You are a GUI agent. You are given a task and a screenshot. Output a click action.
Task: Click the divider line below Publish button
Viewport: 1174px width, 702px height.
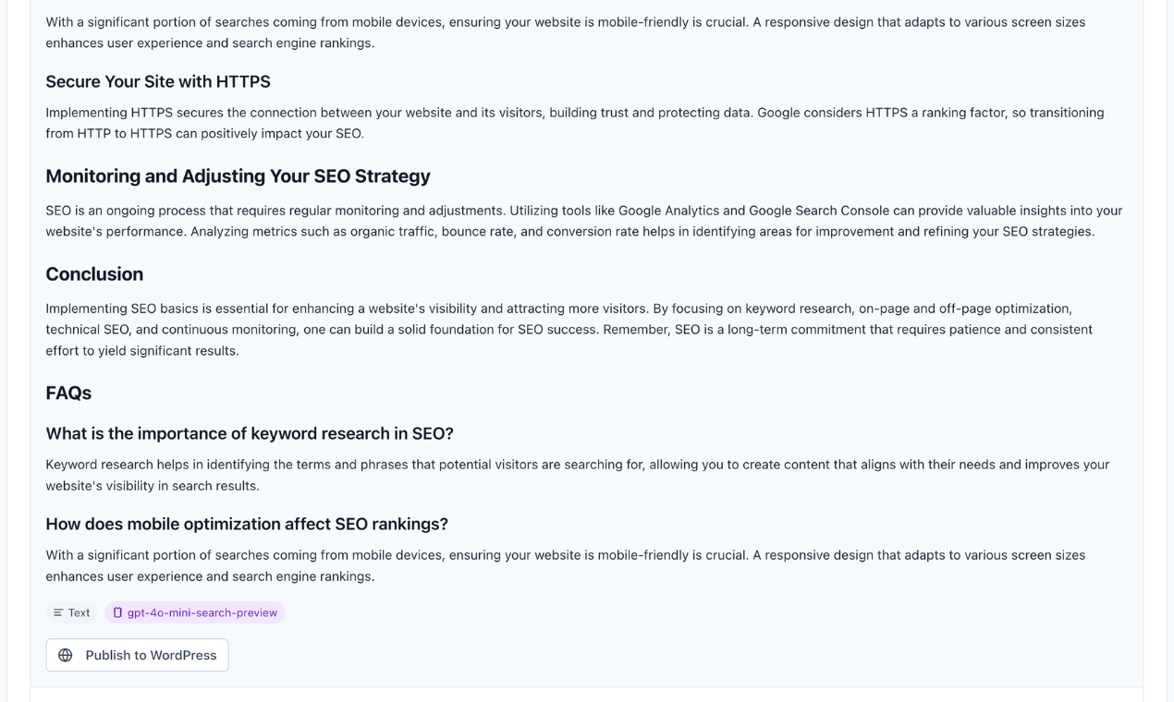click(586, 686)
